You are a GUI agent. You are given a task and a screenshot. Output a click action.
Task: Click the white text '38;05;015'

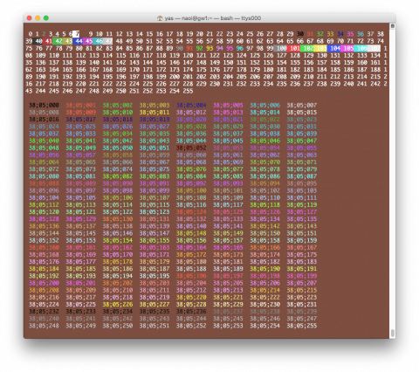(302, 113)
